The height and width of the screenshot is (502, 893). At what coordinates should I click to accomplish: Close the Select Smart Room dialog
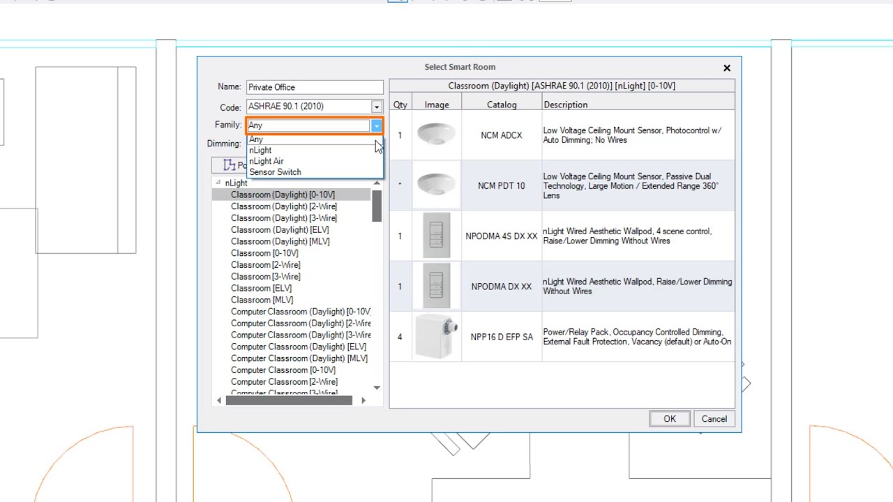[727, 68]
